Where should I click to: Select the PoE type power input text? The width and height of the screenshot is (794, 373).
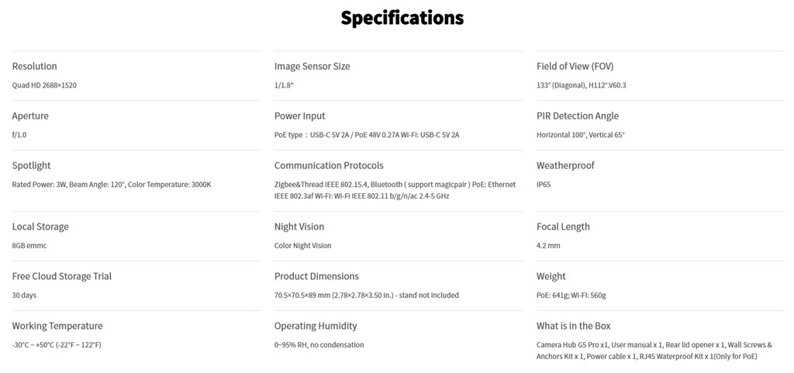click(366, 135)
